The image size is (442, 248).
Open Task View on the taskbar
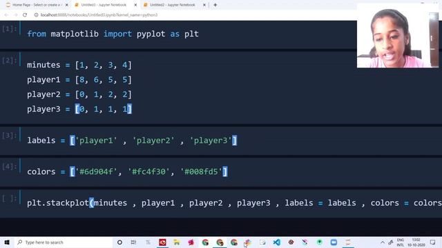click(x=133, y=242)
